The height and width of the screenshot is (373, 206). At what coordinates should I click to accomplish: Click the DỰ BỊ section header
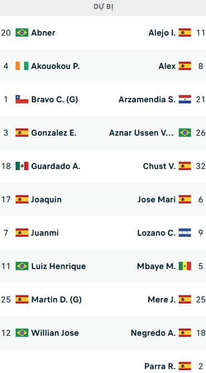click(103, 7)
